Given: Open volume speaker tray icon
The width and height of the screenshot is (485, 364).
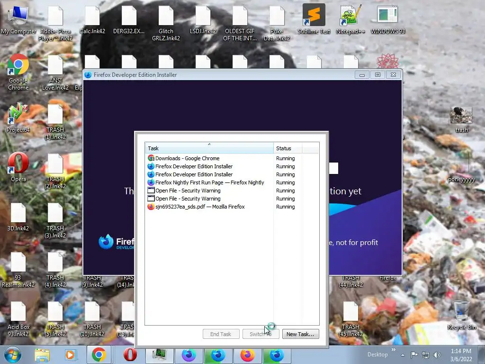Looking at the screenshot, I should tap(437, 355).
